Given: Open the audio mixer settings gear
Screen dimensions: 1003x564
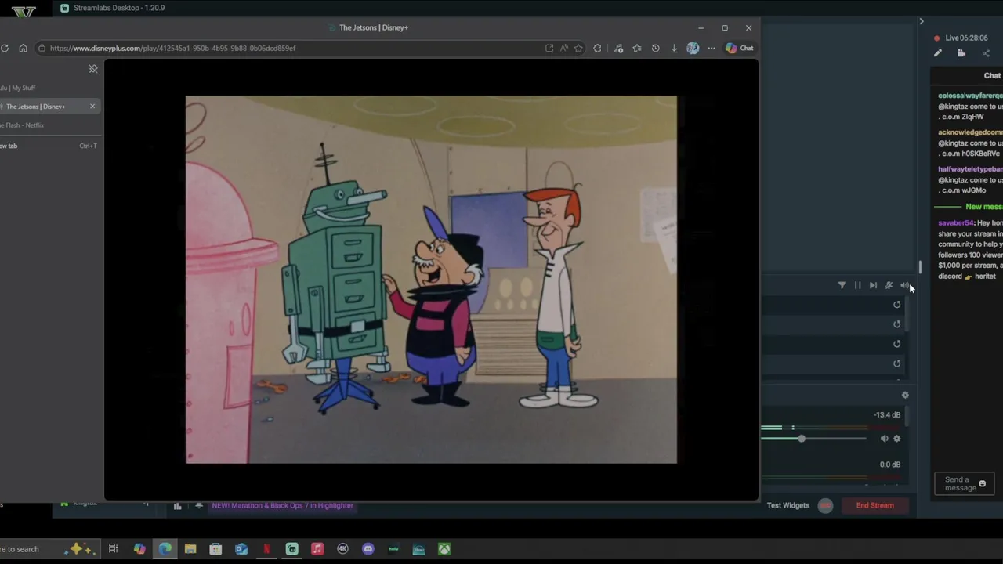Looking at the screenshot, I should pos(905,396).
